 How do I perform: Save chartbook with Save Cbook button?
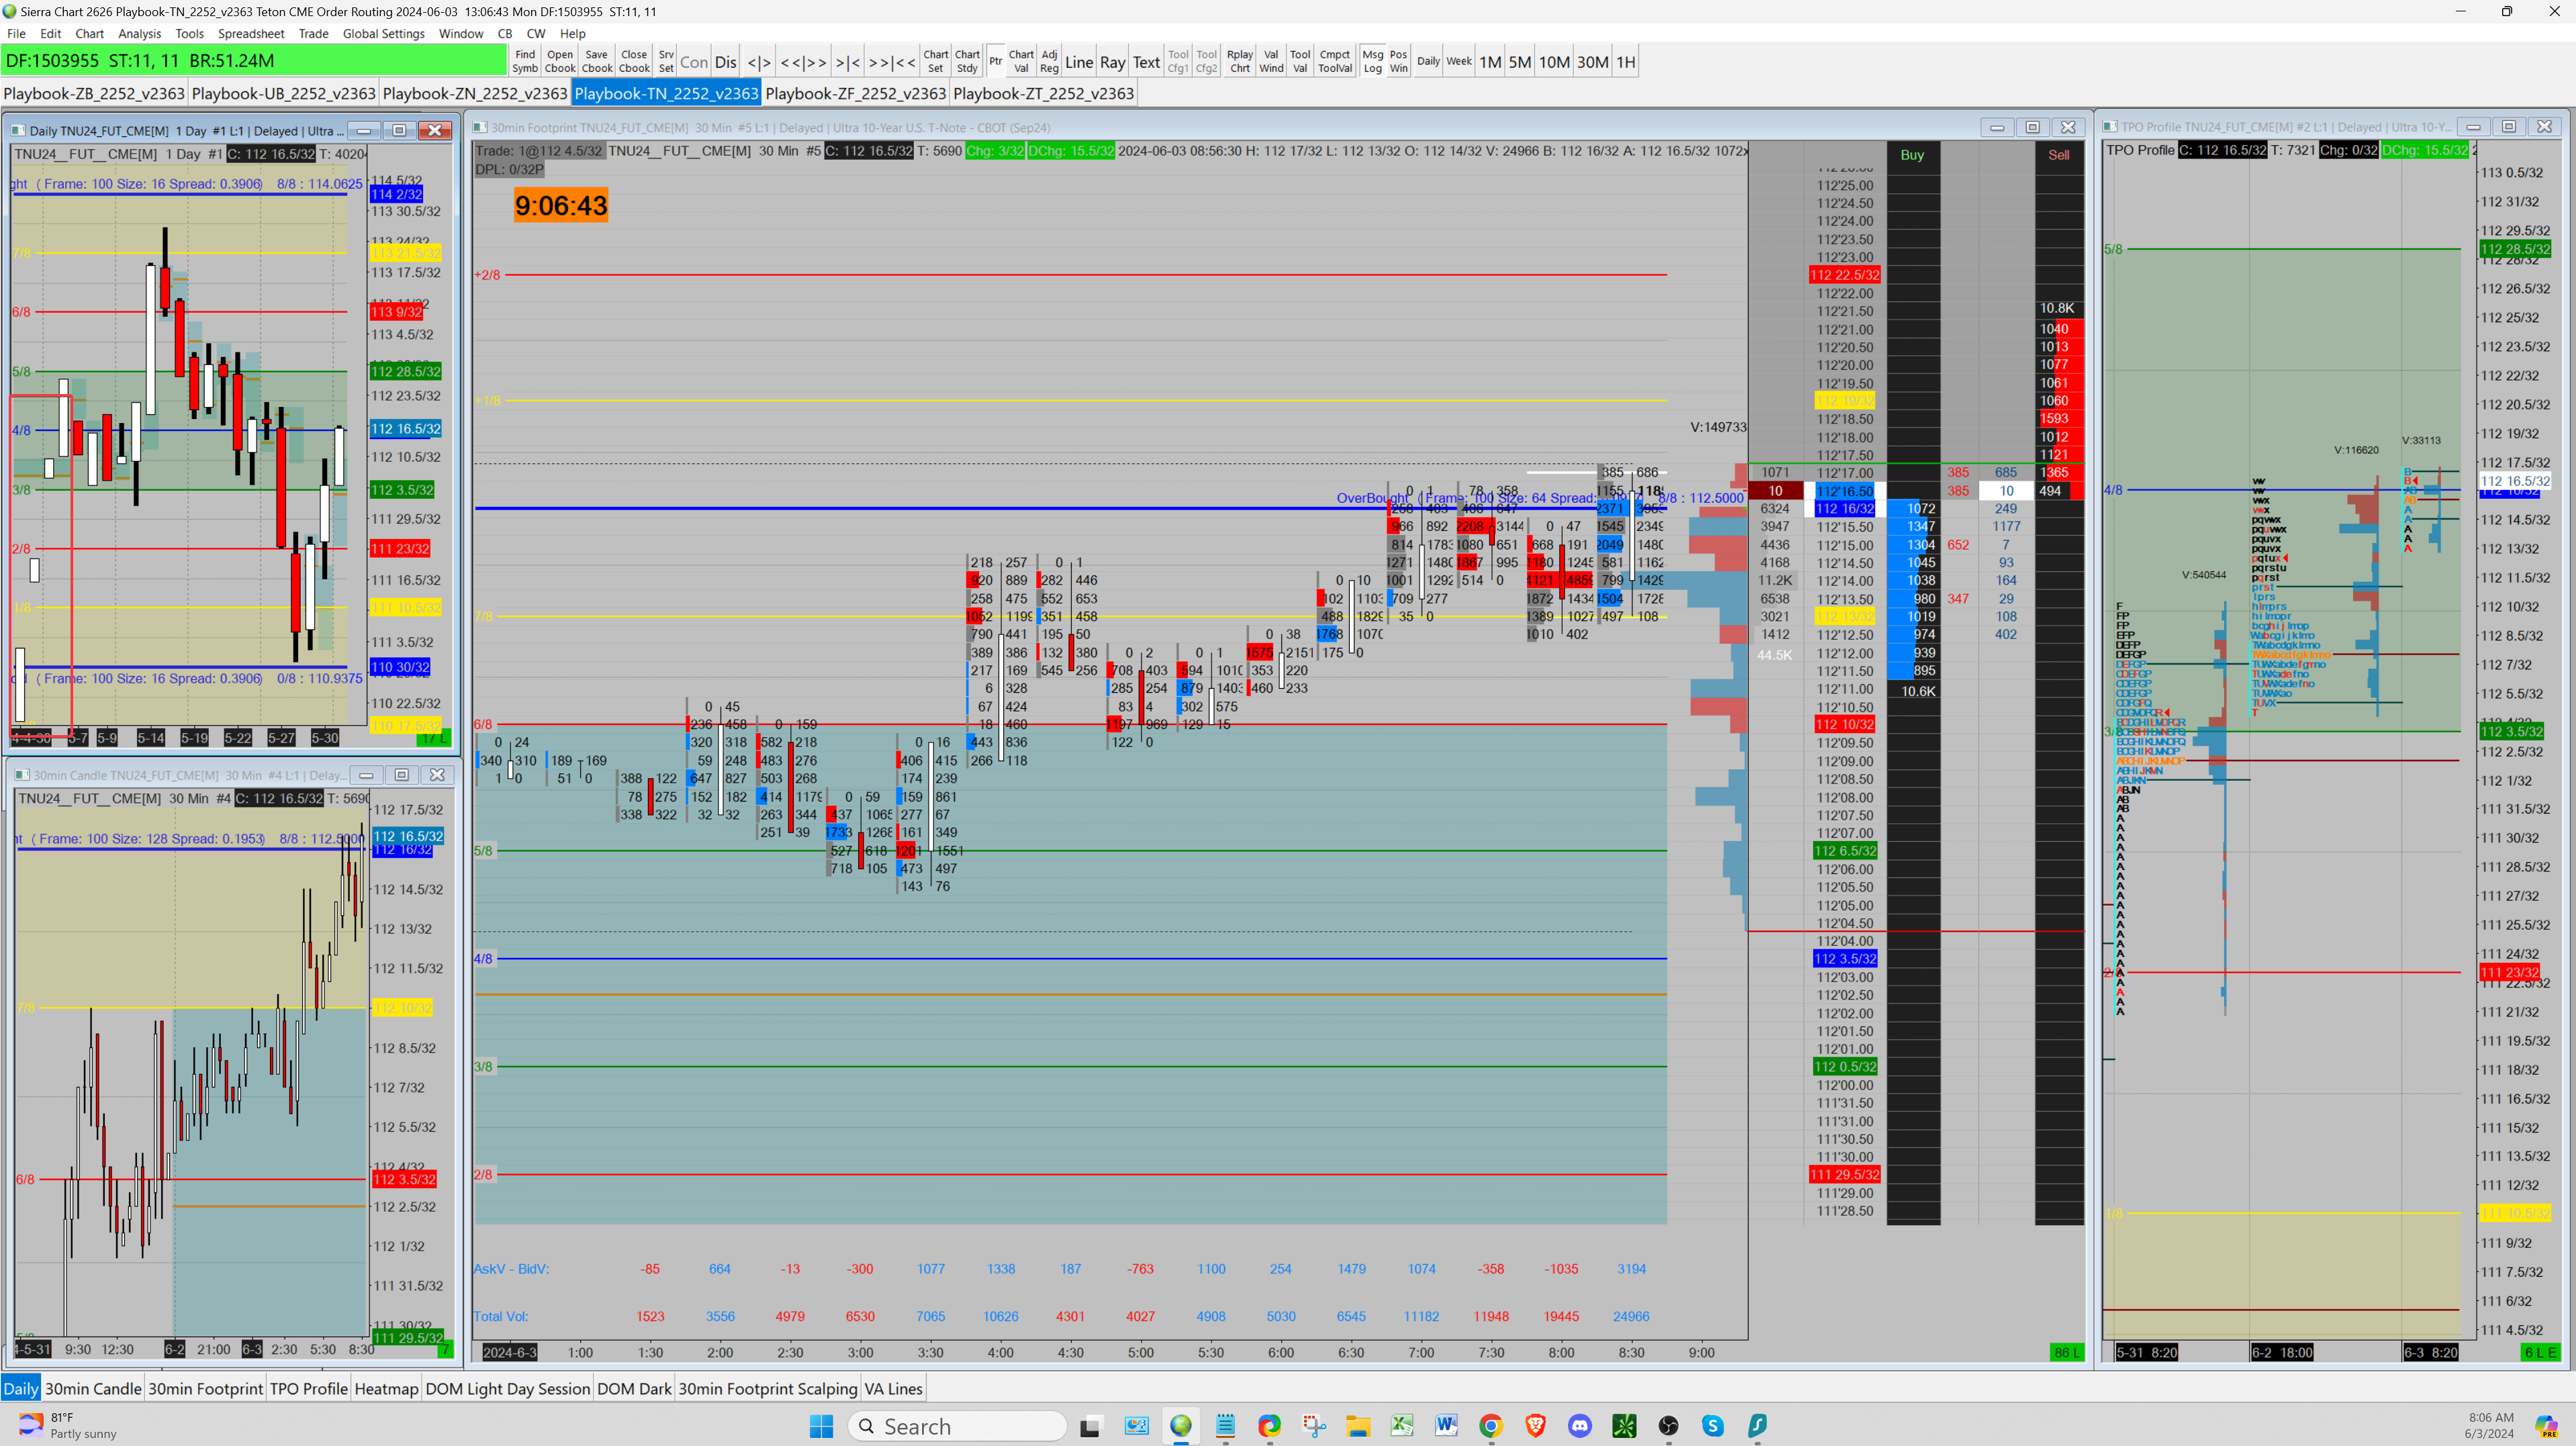coord(596,61)
